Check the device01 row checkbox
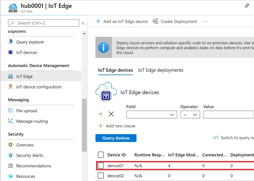 pyautogui.click(x=101, y=165)
